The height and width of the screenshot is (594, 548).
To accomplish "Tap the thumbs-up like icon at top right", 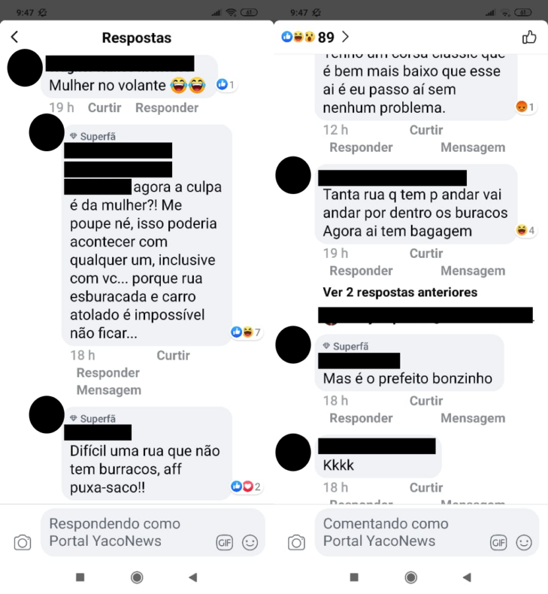I will [529, 37].
